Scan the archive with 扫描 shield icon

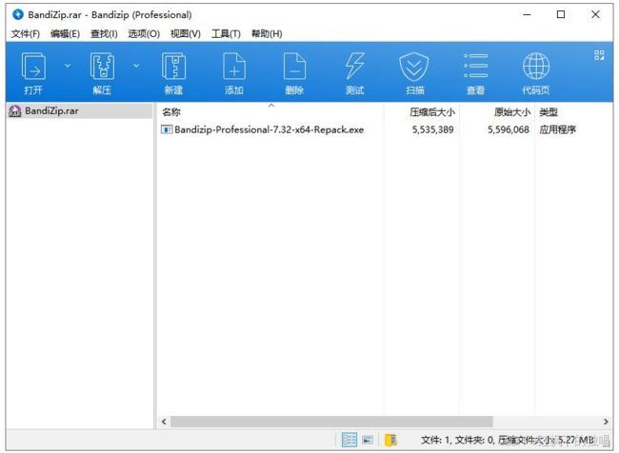pyautogui.click(x=414, y=73)
